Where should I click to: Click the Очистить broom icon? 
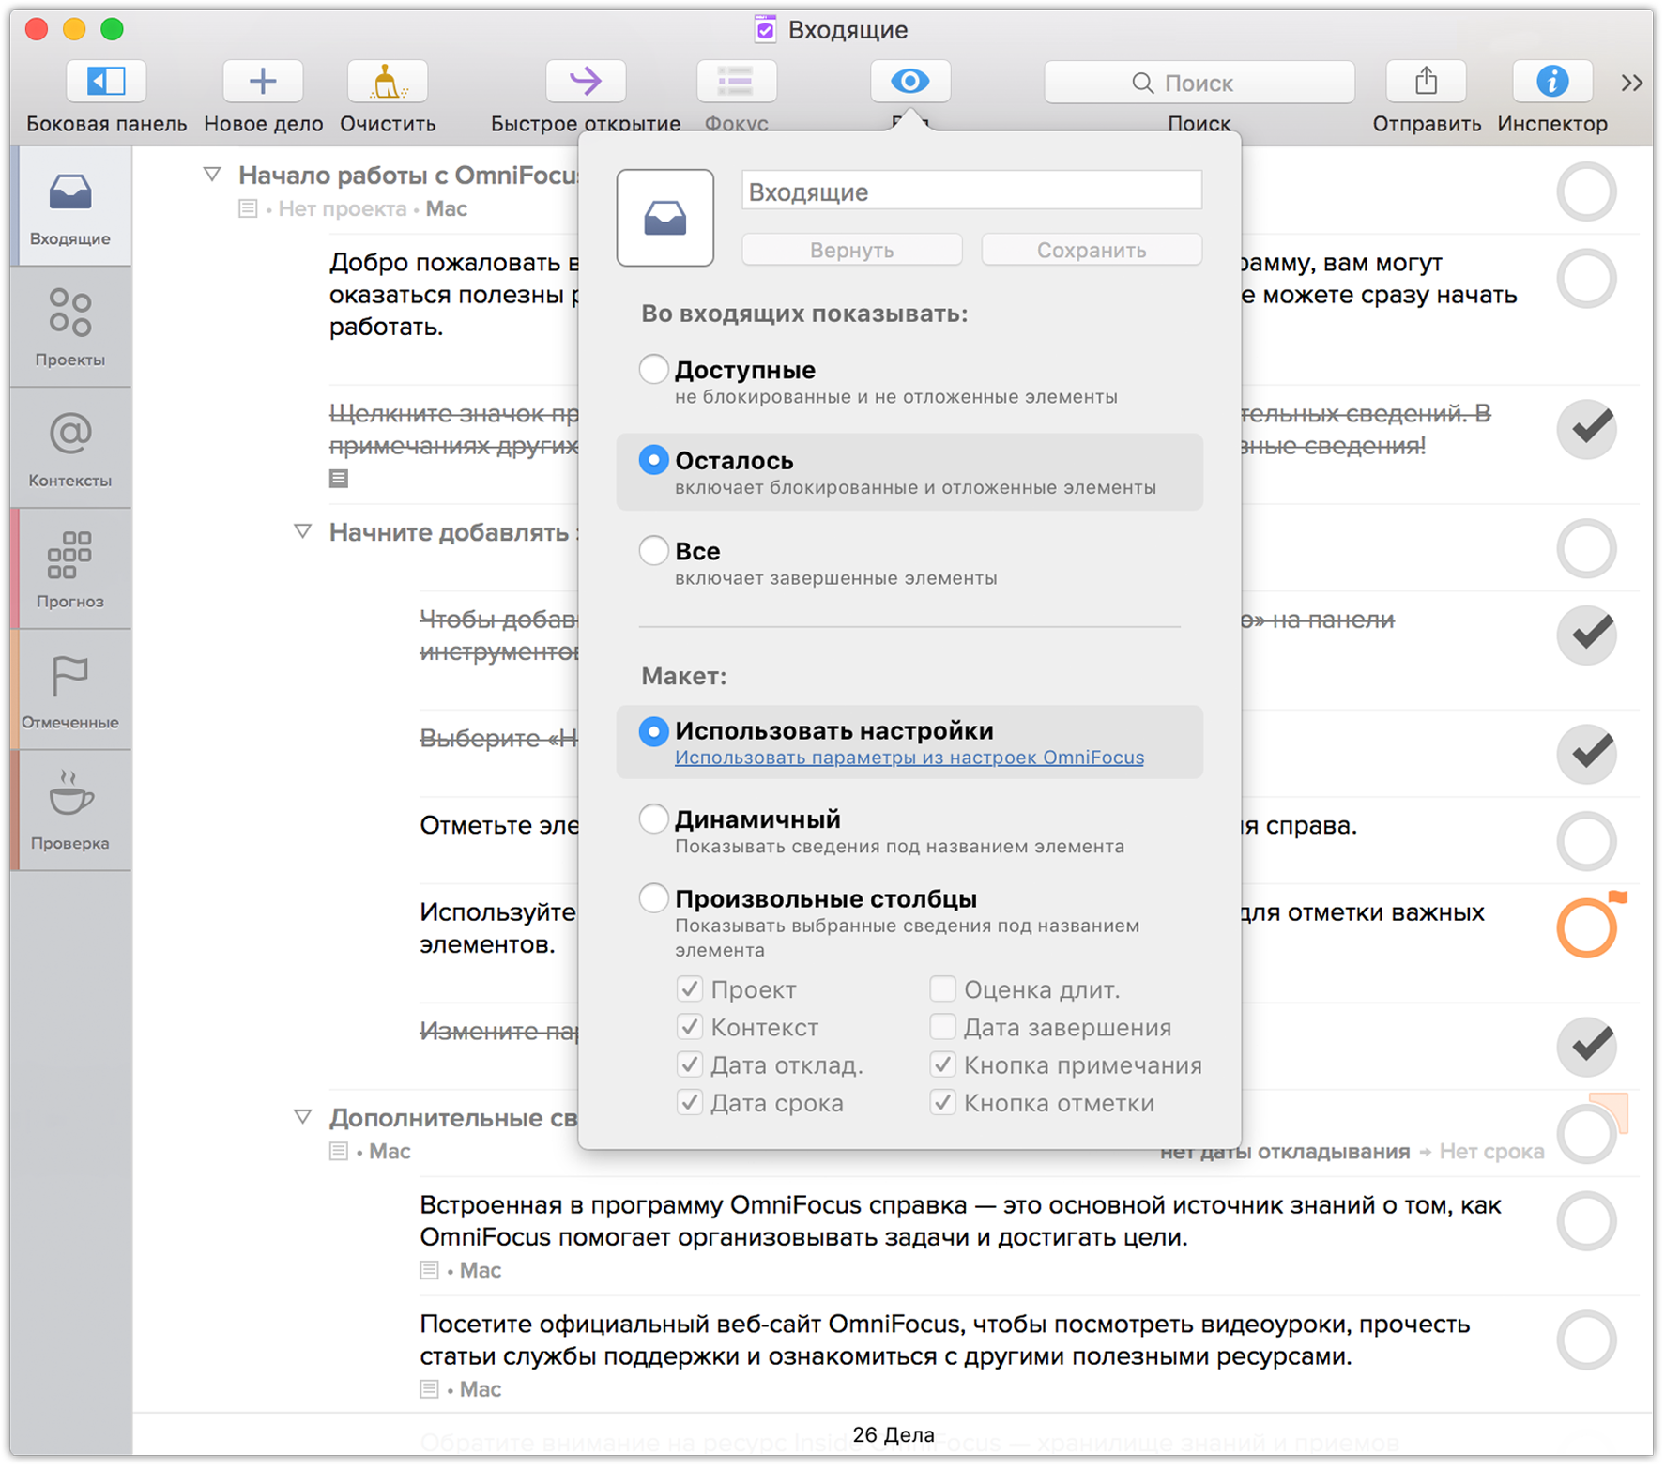click(387, 82)
